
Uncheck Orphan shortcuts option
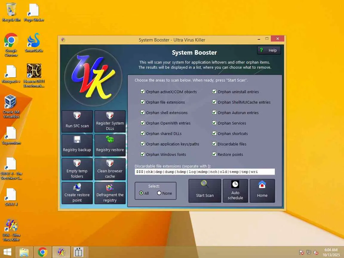(214, 133)
